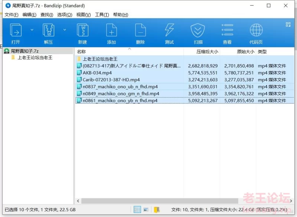This screenshot has height=217, width=297.
Task: Click status text 已选择 10 个文件
Action: (x=22, y=210)
